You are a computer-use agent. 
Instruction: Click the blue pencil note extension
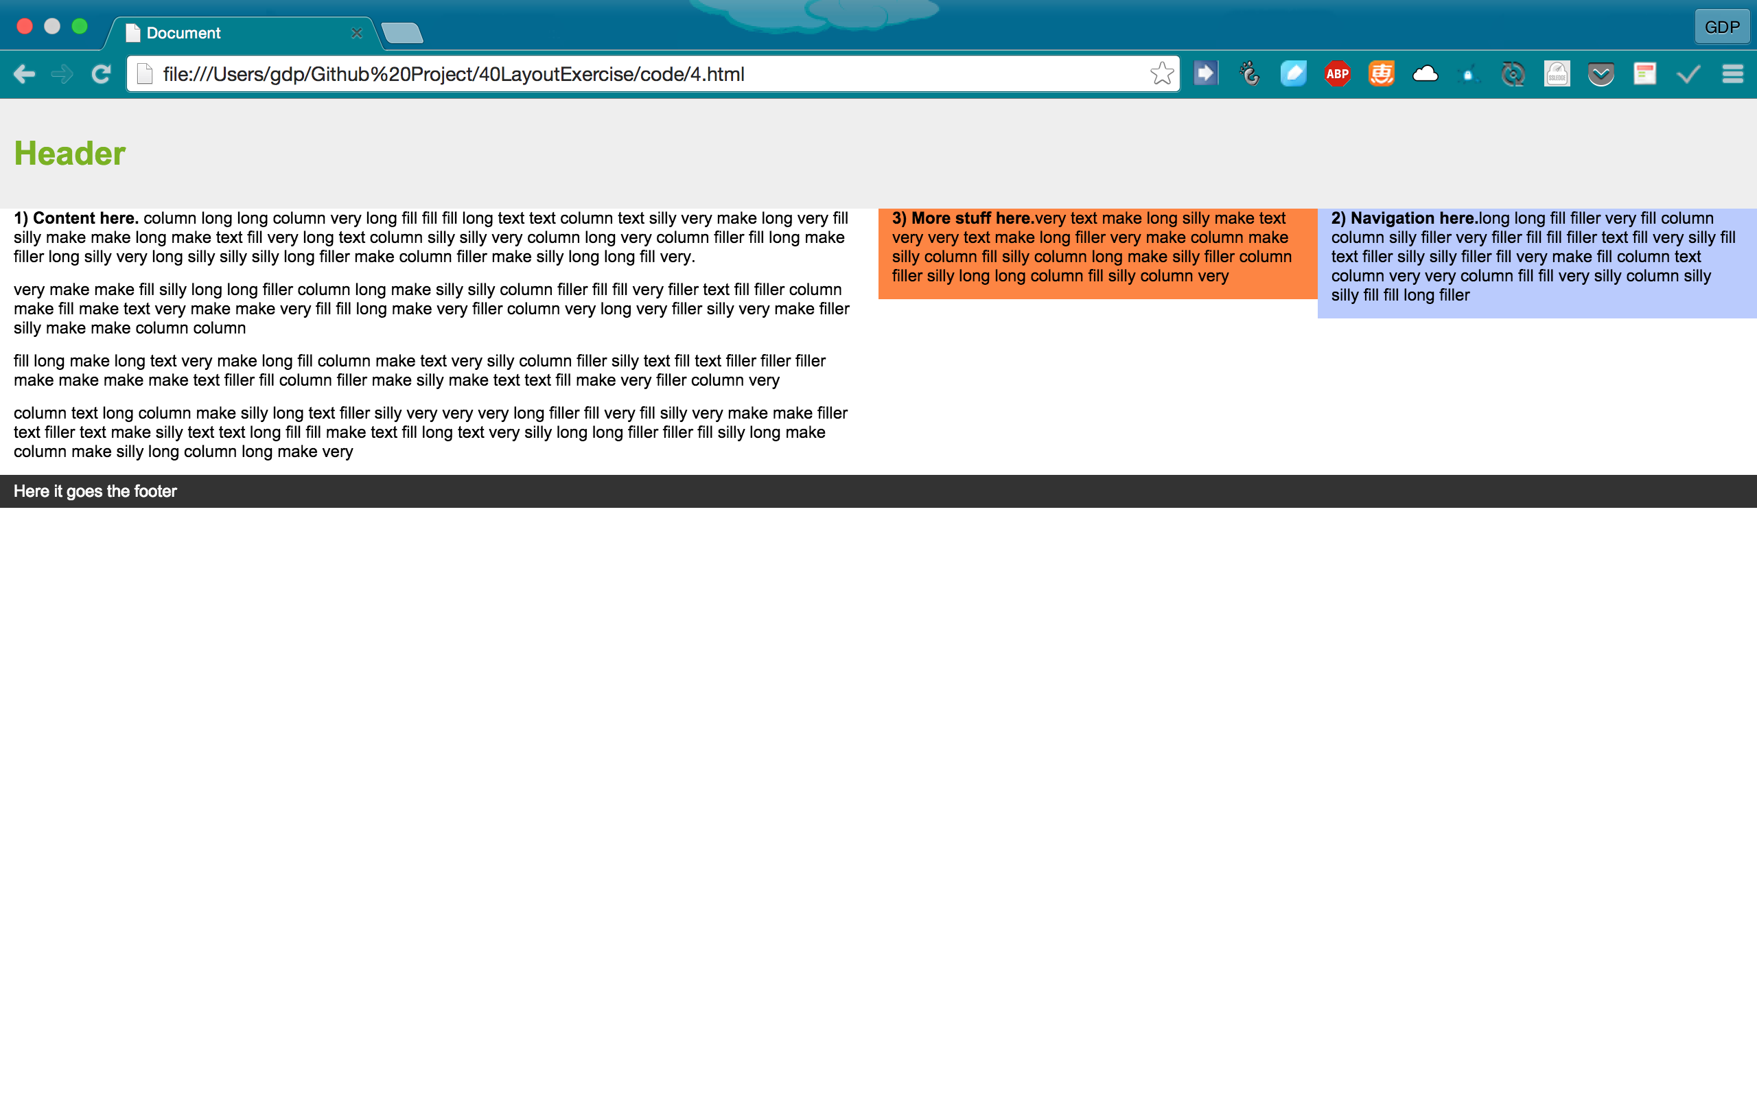(x=1293, y=74)
